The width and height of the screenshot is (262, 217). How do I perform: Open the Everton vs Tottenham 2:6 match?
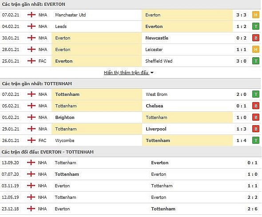click(130, 209)
